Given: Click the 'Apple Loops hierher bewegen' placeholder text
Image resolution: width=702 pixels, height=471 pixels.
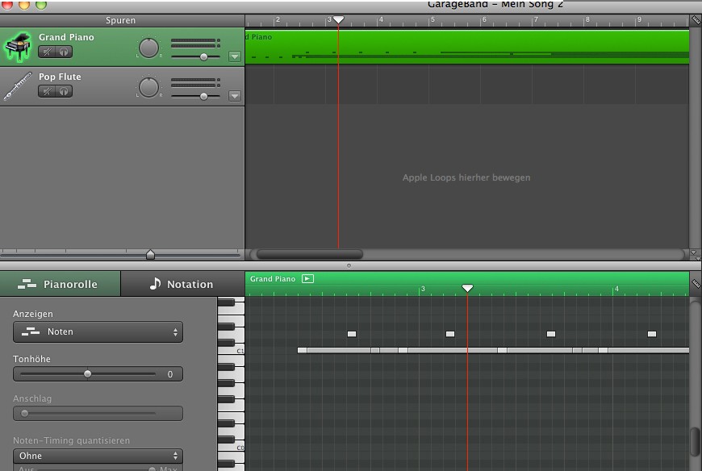Looking at the screenshot, I should [x=466, y=177].
